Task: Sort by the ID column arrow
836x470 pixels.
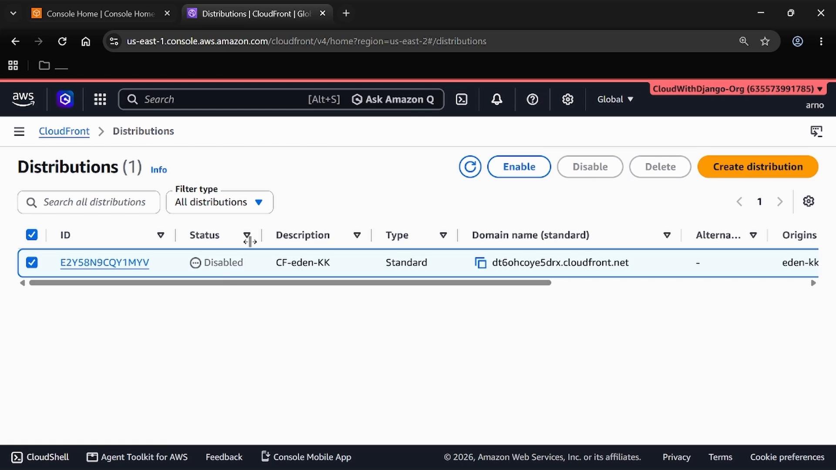Action: pyautogui.click(x=161, y=235)
